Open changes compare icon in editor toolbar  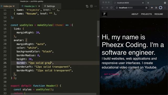click(x=87, y=6)
